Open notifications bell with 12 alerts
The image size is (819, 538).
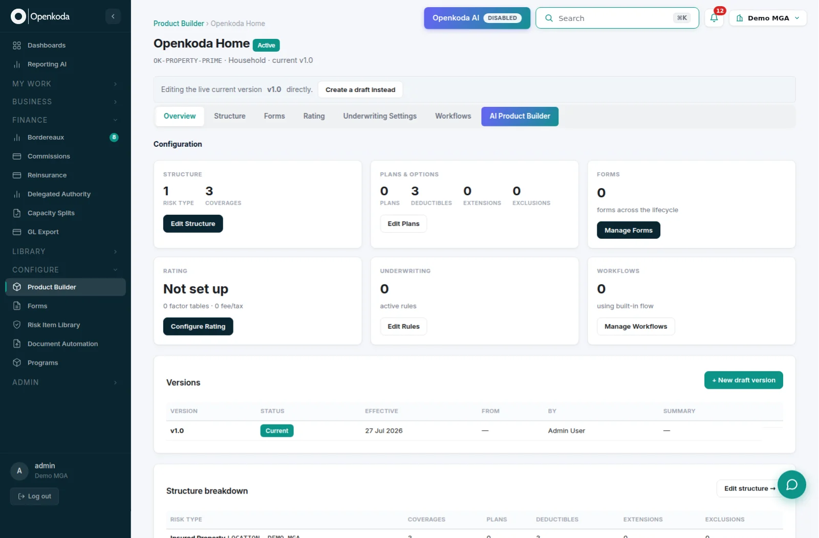point(714,18)
